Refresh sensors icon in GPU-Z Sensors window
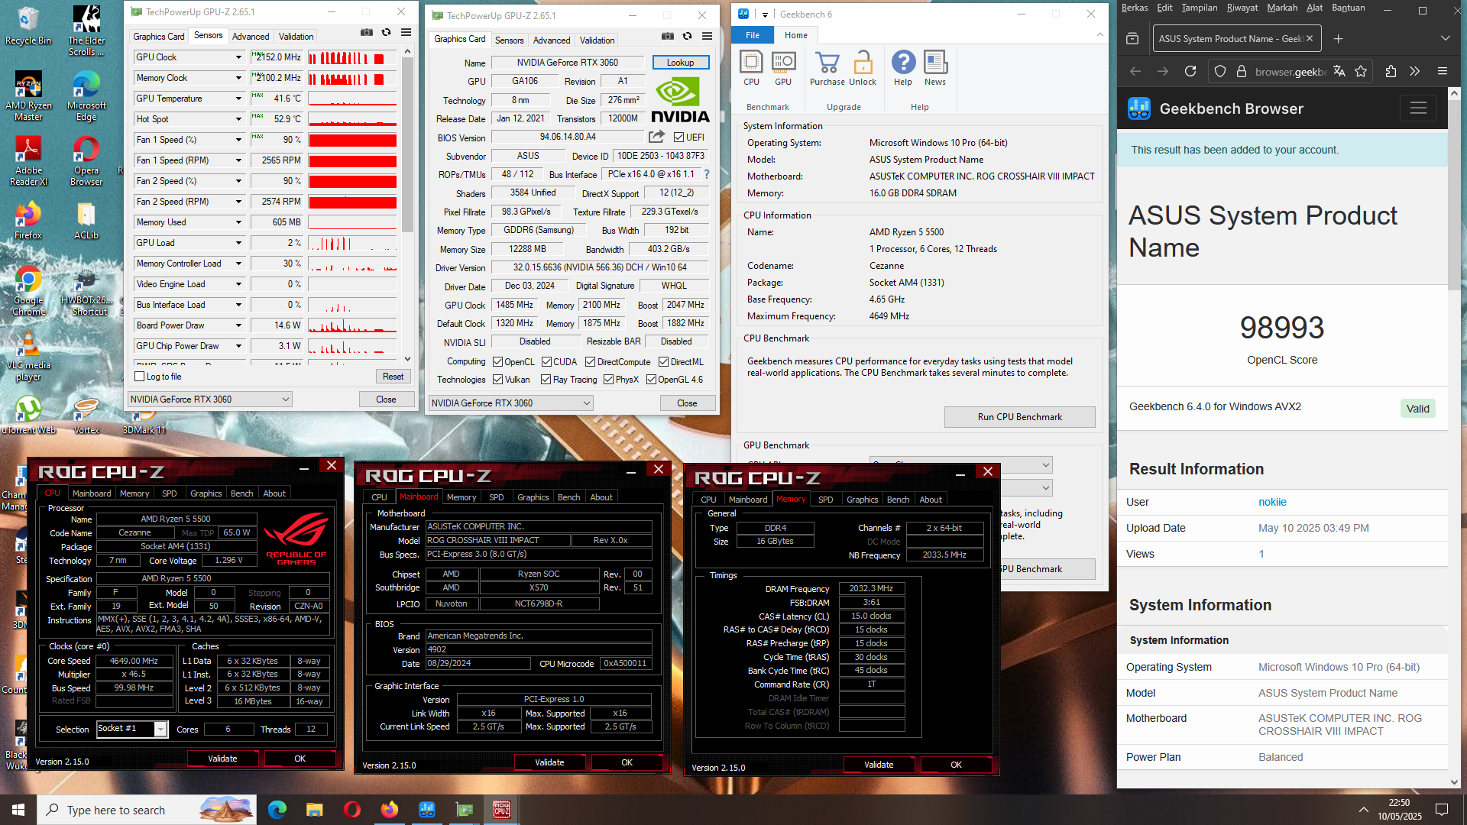Viewport: 1467px width, 825px height. (387, 33)
